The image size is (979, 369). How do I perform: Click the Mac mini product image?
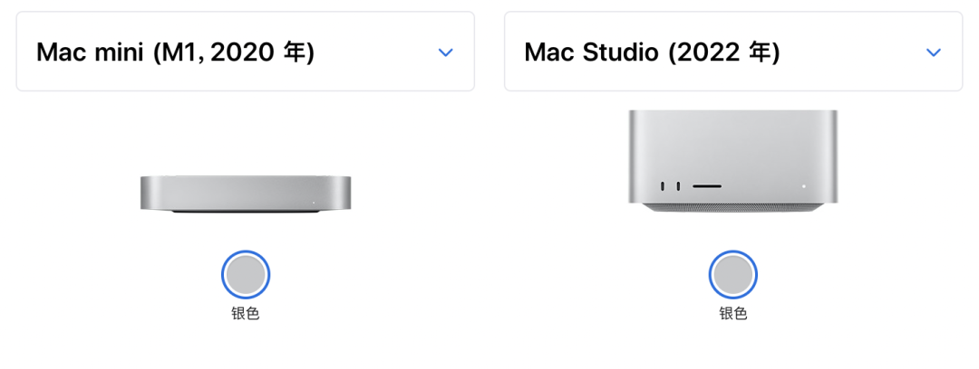tap(245, 193)
